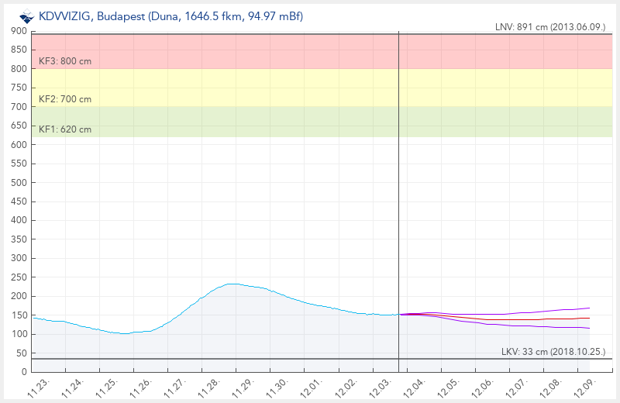Select the KF1: 620 cm threshold label
The image size is (620, 403).
pyautogui.click(x=65, y=129)
